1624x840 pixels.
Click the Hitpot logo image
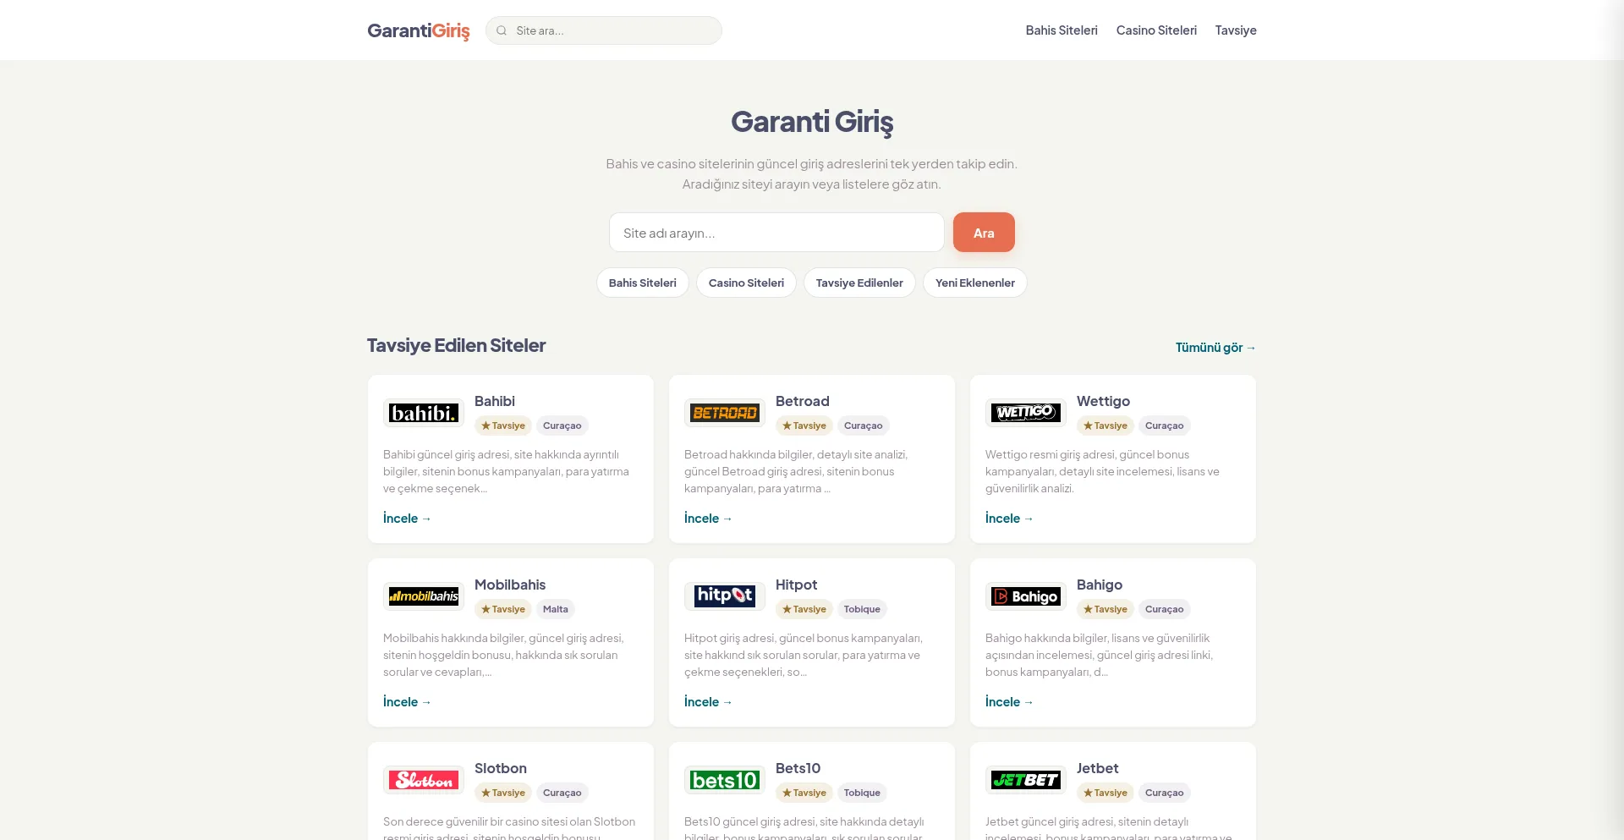[x=725, y=596]
